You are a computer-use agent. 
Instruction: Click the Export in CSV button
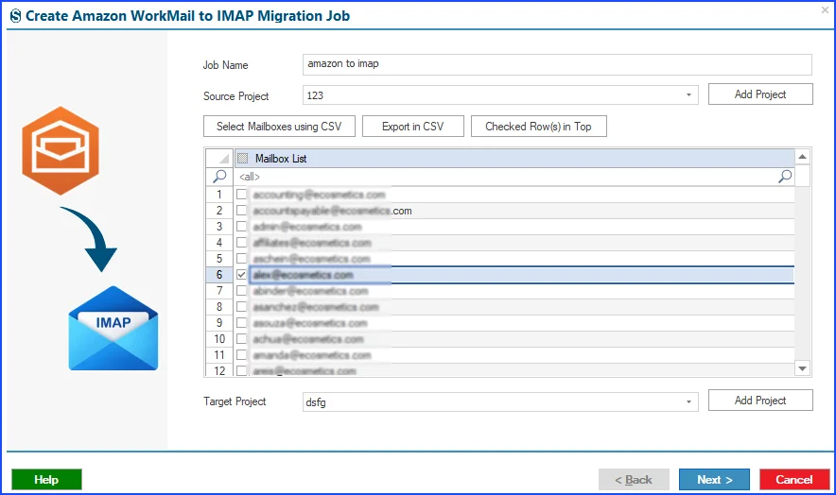tap(413, 127)
